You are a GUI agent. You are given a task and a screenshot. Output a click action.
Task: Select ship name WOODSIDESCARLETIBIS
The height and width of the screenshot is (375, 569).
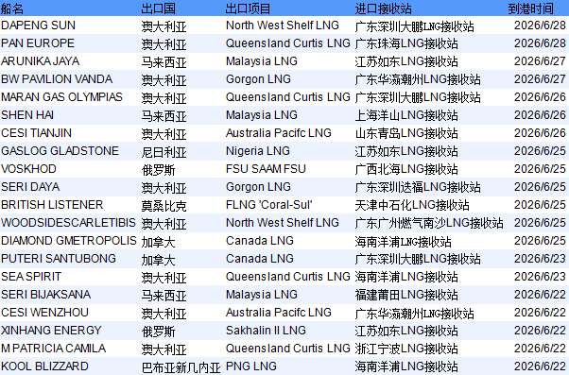click(68, 223)
